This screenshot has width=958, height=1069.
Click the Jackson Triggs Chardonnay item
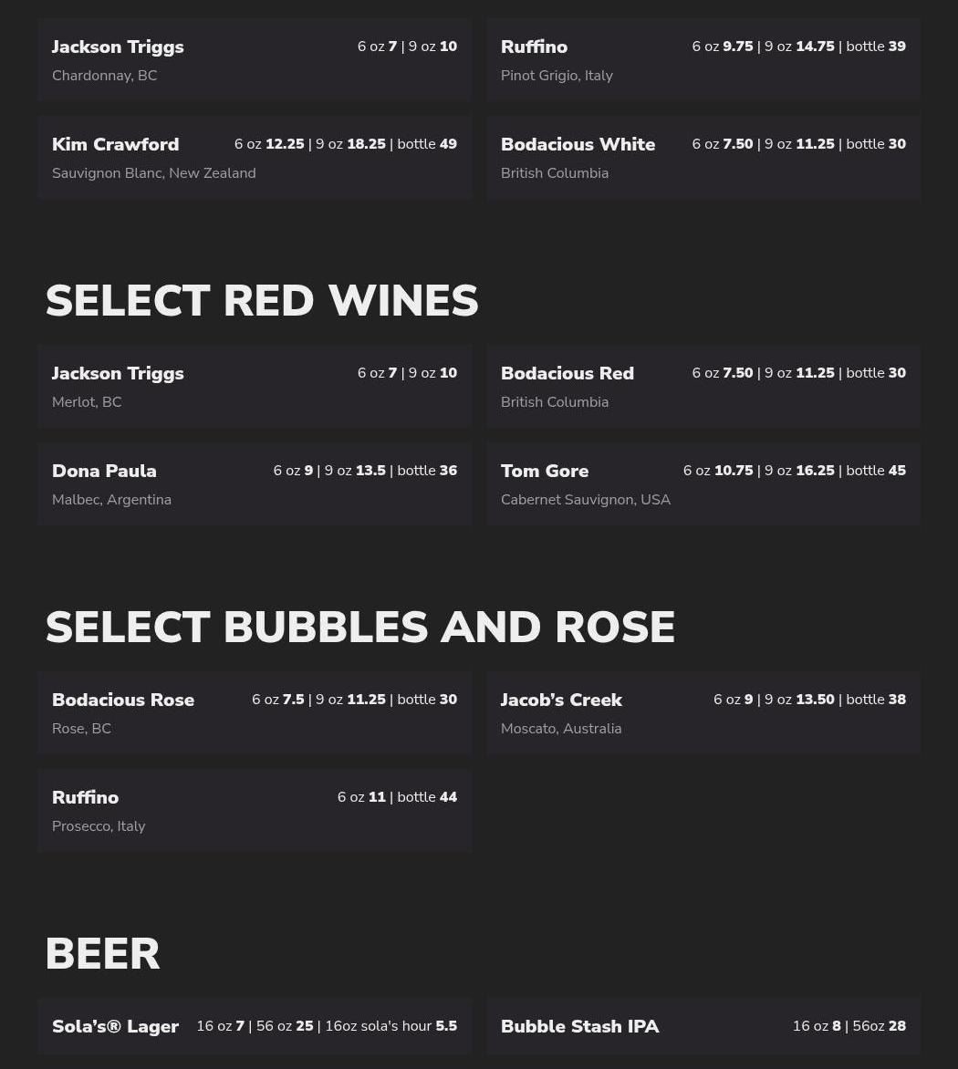tap(254, 60)
